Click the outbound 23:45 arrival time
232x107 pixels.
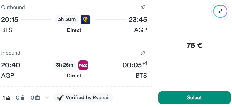click(x=138, y=20)
